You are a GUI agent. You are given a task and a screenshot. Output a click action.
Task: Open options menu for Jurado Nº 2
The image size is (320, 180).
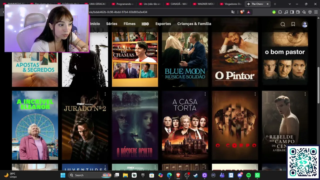105,94
